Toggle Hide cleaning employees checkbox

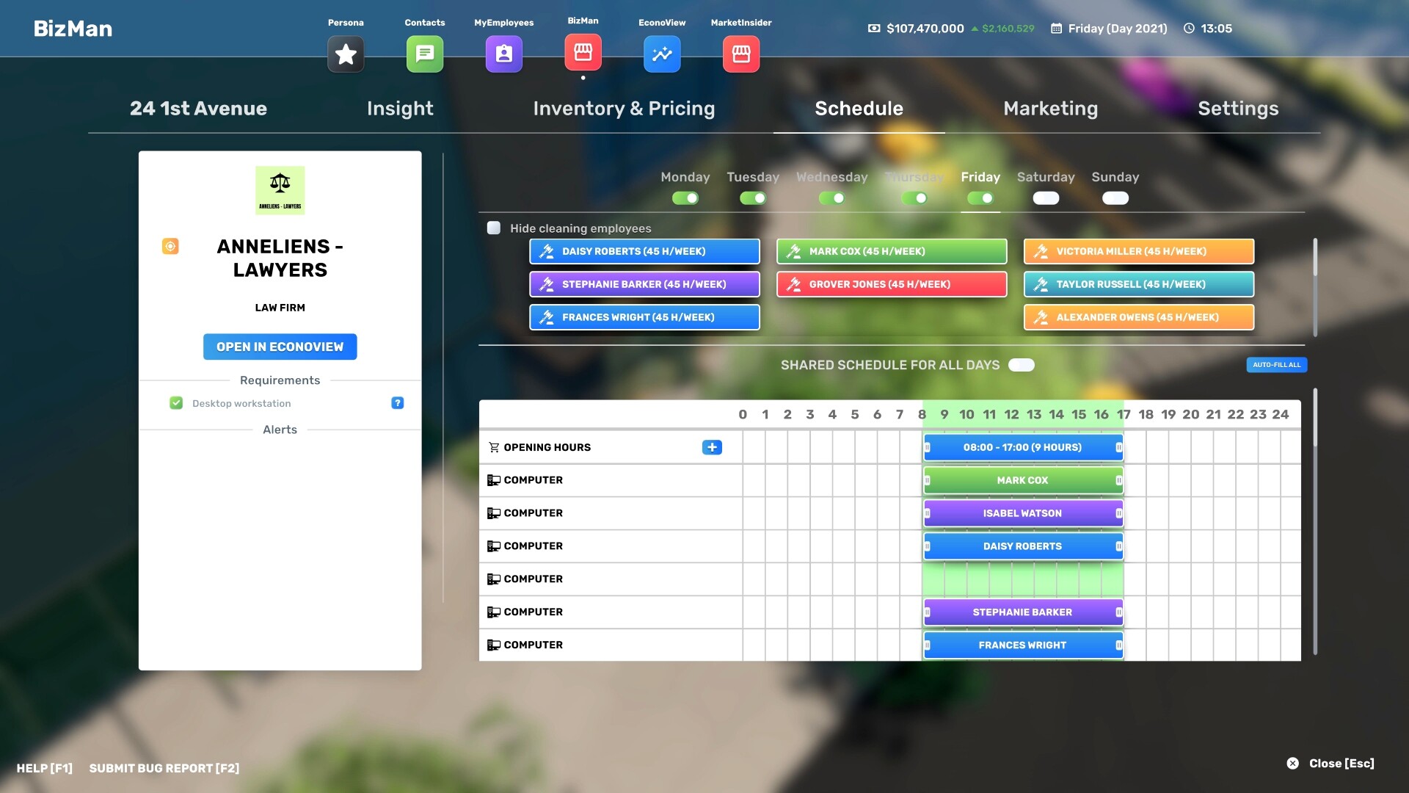[x=492, y=227]
